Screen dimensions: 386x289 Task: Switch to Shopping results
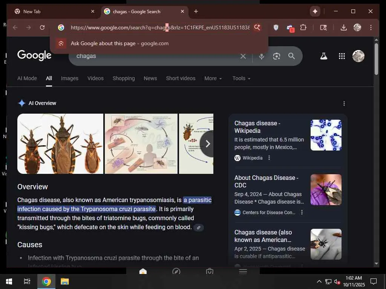click(x=124, y=78)
